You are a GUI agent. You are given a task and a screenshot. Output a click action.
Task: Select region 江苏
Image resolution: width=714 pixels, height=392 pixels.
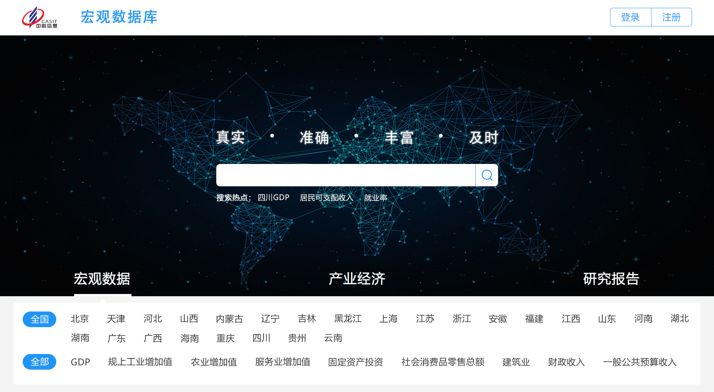click(x=425, y=319)
